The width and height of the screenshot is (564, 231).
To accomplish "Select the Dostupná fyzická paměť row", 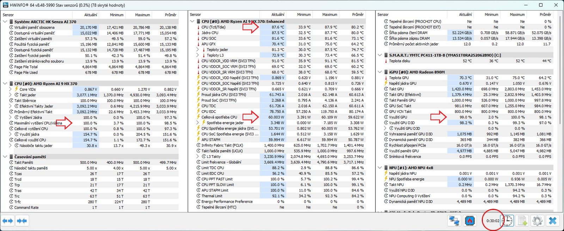I will 90,50.
